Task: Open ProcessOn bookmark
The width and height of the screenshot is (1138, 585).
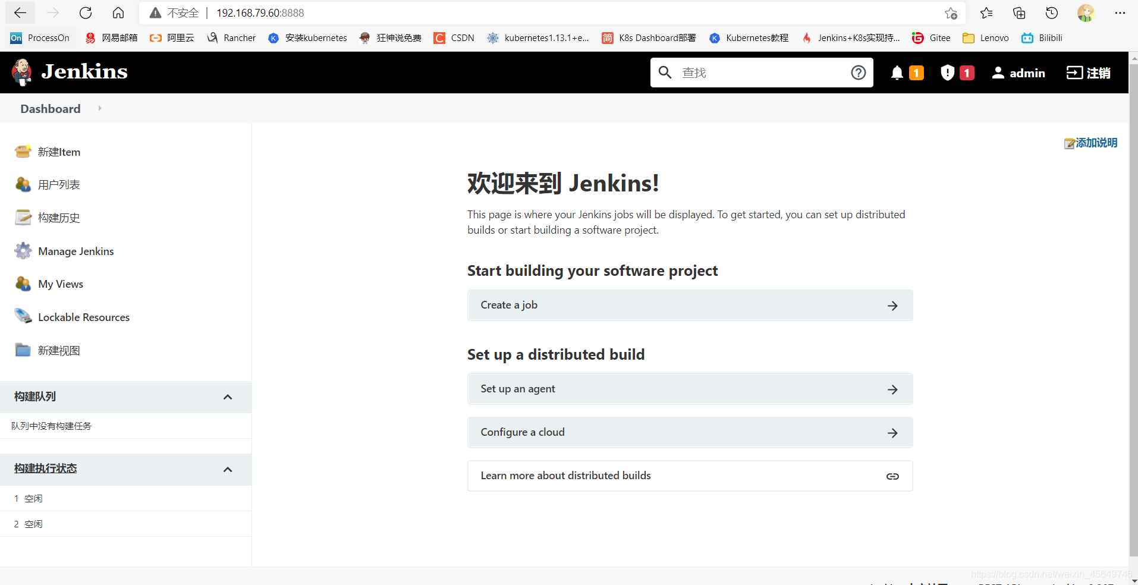Action: point(40,38)
